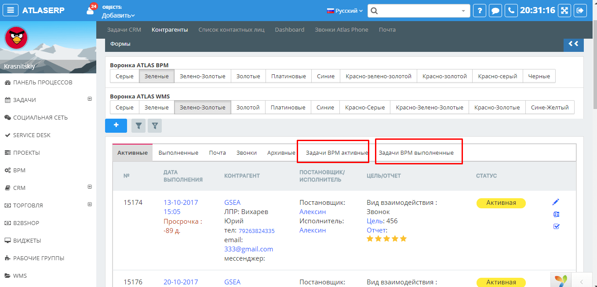Switch to Звонки tab
This screenshot has height=287, width=597.
pos(247,153)
